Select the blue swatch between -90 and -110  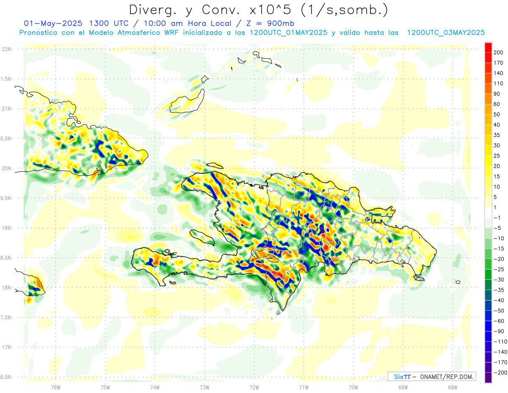click(488, 336)
